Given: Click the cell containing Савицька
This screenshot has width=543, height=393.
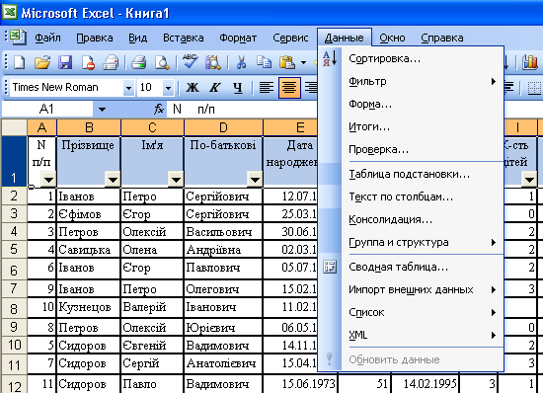Looking at the screenshot, I should click(x=89, y=250).
